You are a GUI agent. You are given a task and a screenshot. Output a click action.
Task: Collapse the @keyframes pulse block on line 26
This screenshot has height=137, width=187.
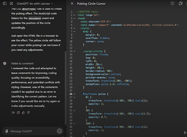(75, 94)
